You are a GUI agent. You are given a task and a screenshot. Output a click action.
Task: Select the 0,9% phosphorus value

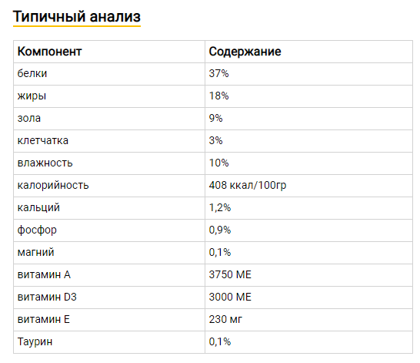[x=220, y=230]
